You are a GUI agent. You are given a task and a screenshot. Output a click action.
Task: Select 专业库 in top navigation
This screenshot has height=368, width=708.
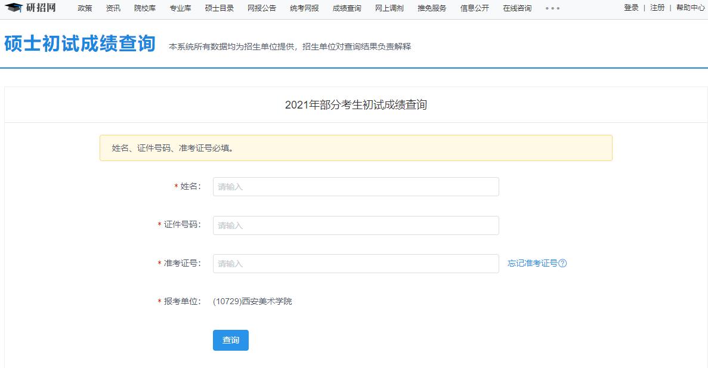pyautogui.click(x=180, y=8)
